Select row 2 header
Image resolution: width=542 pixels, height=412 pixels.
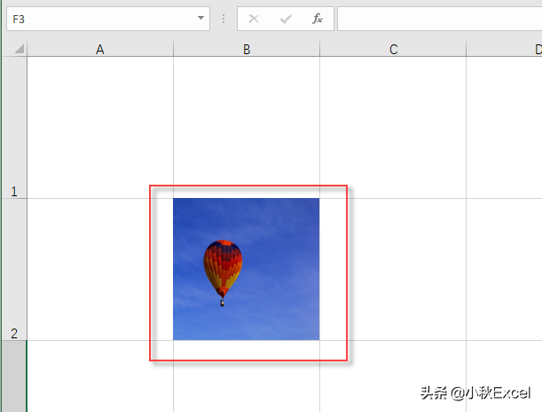point(14,269)
